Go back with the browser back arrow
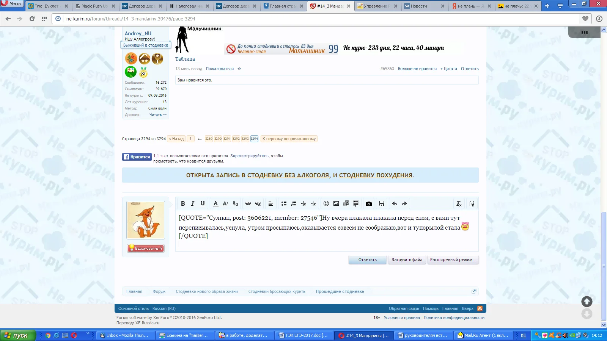 8,19
